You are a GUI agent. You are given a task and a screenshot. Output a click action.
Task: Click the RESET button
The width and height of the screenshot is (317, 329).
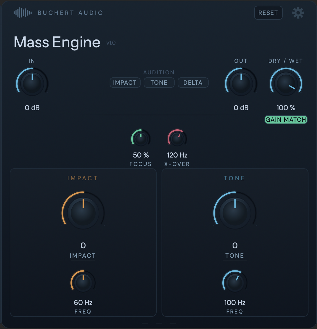click(268, 13)
